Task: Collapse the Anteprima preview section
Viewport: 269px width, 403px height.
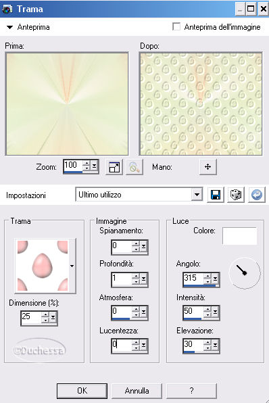Action: (9, 27)
